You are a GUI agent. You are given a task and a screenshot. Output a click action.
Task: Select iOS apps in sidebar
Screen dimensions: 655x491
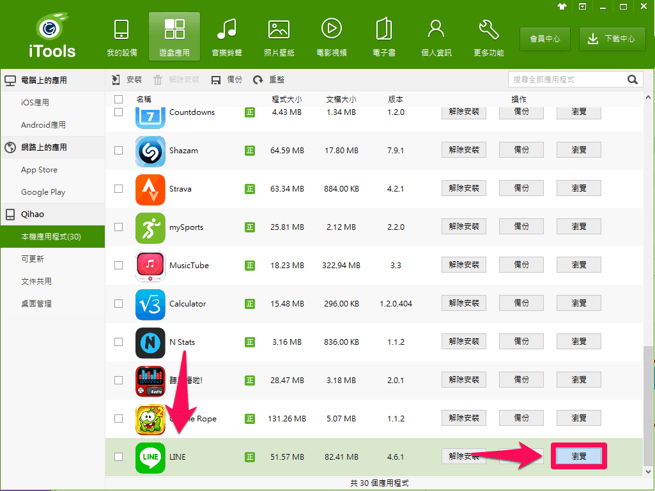click(52, 102)
